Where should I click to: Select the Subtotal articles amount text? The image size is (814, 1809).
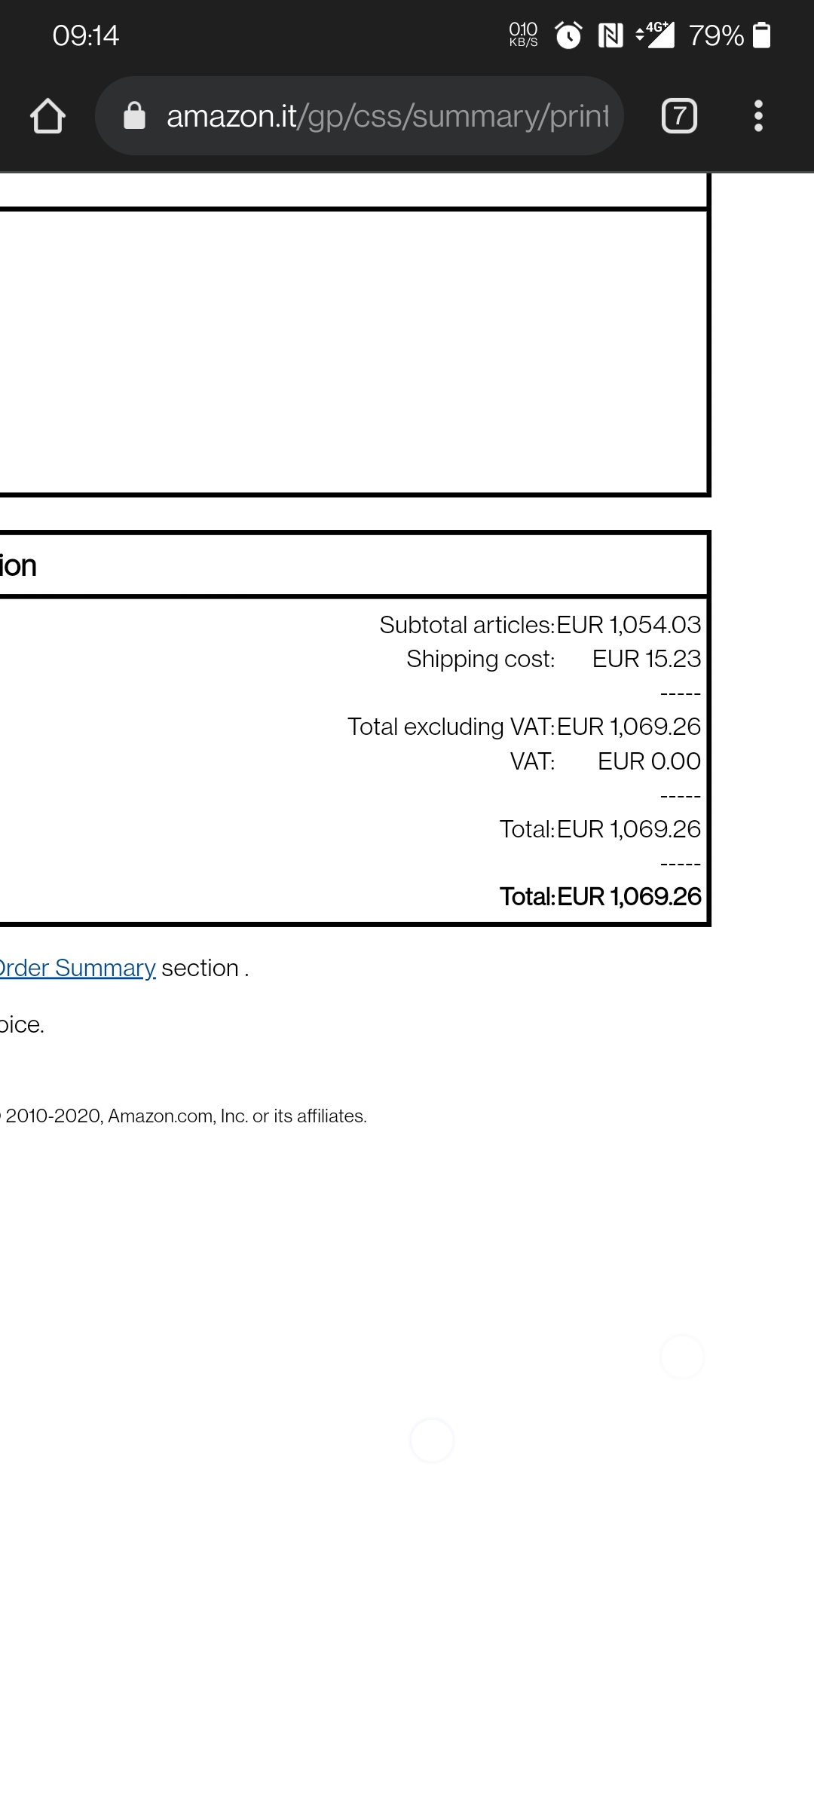629,625
